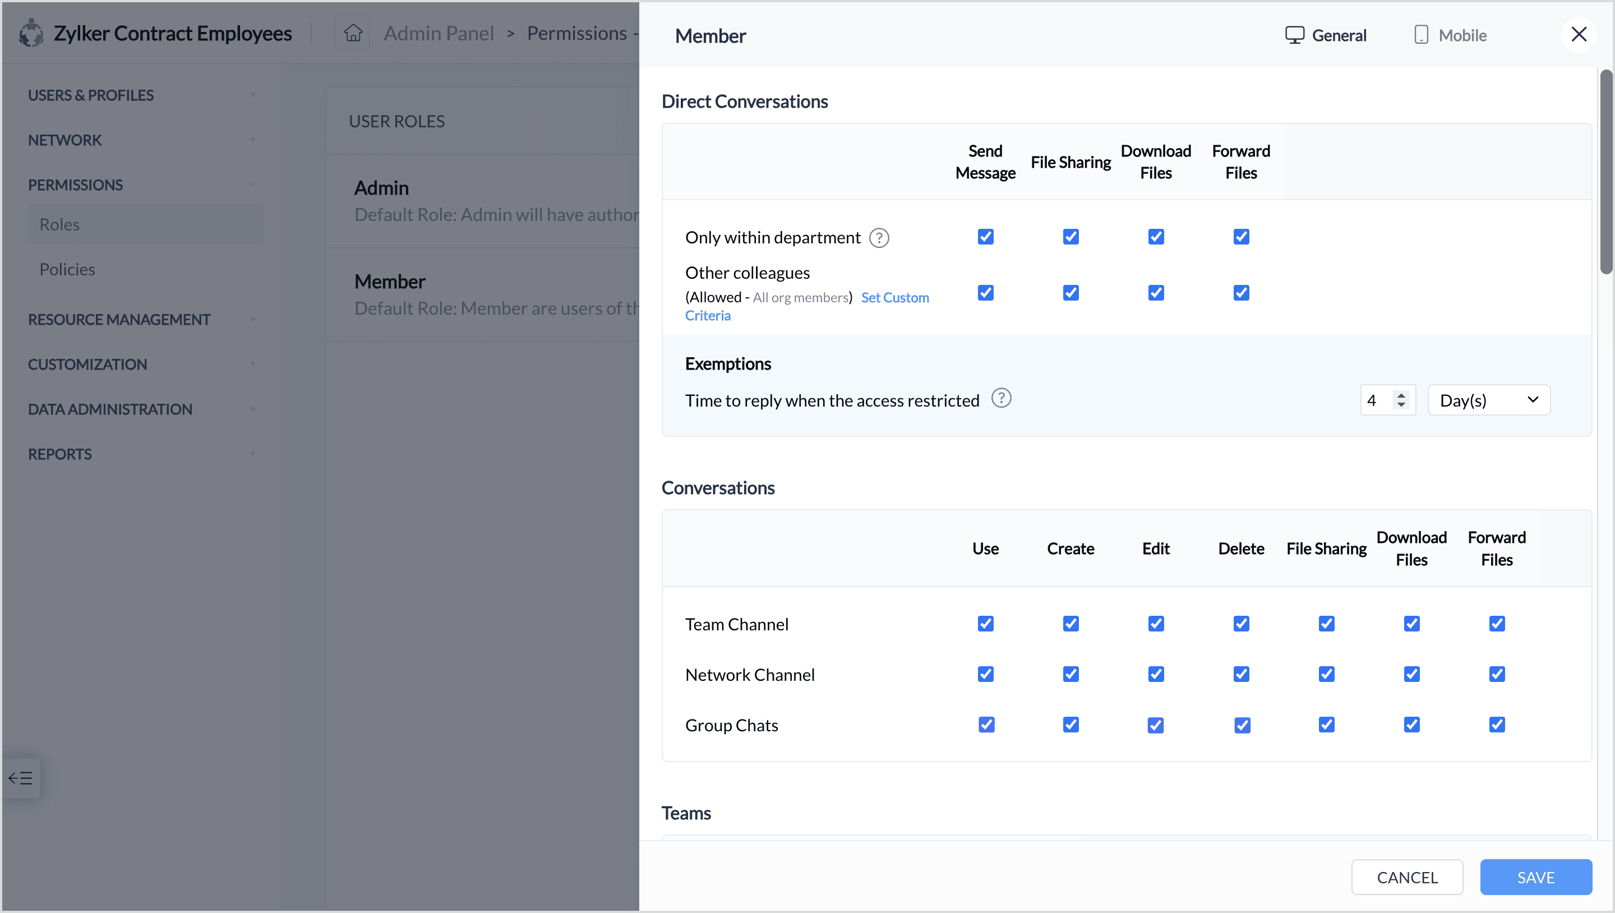
Task: Toggle Team Channel Delete checkbox
Action: (1241, 623)
